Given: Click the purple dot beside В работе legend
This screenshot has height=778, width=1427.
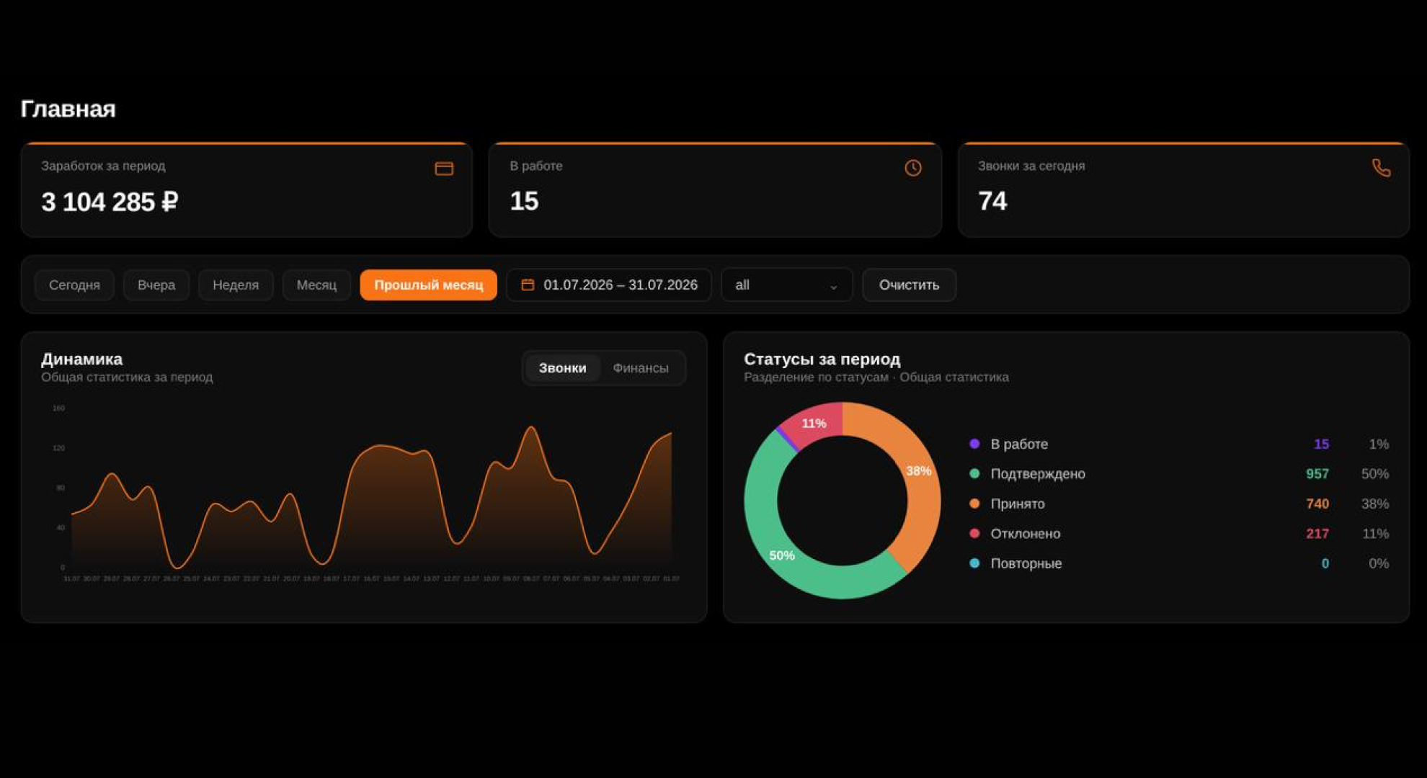Looking at the screenshot, I should pyautogui.click(x=974, y=444).
